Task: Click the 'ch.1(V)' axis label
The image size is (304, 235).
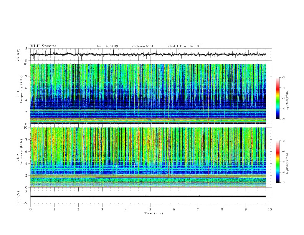Action: pos(18,55)
